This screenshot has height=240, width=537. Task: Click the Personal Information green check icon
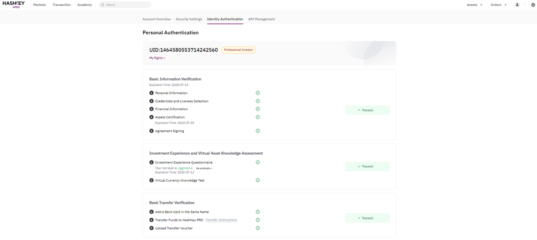[x=258, y=93]
